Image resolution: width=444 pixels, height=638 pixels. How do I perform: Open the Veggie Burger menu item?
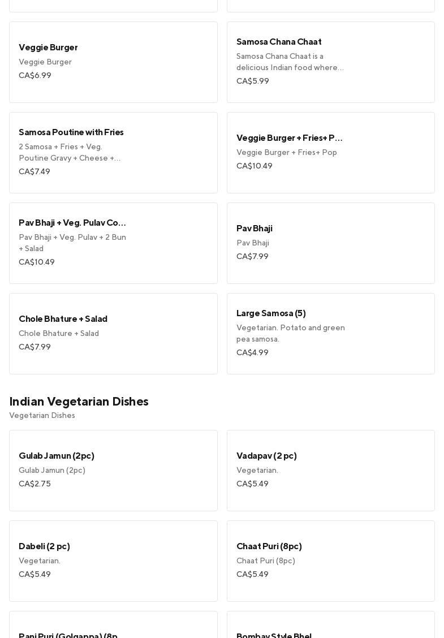click(113, 62)
